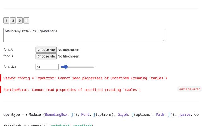The width and height of the screenshot is (202, 126).
Task: Open file chooser for font A
Action: pos(46,49)
